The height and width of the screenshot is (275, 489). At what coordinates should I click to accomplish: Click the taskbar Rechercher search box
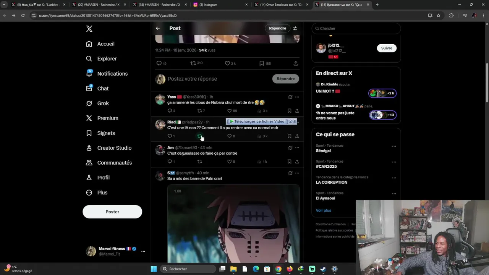coord(188,269)
